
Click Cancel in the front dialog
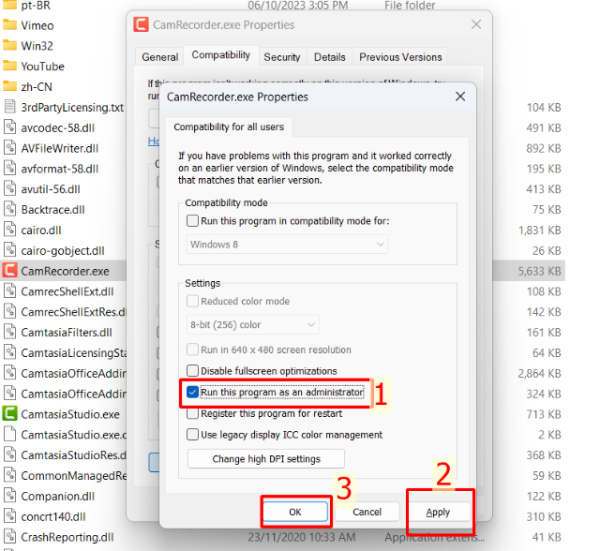(x=367, y=512)
